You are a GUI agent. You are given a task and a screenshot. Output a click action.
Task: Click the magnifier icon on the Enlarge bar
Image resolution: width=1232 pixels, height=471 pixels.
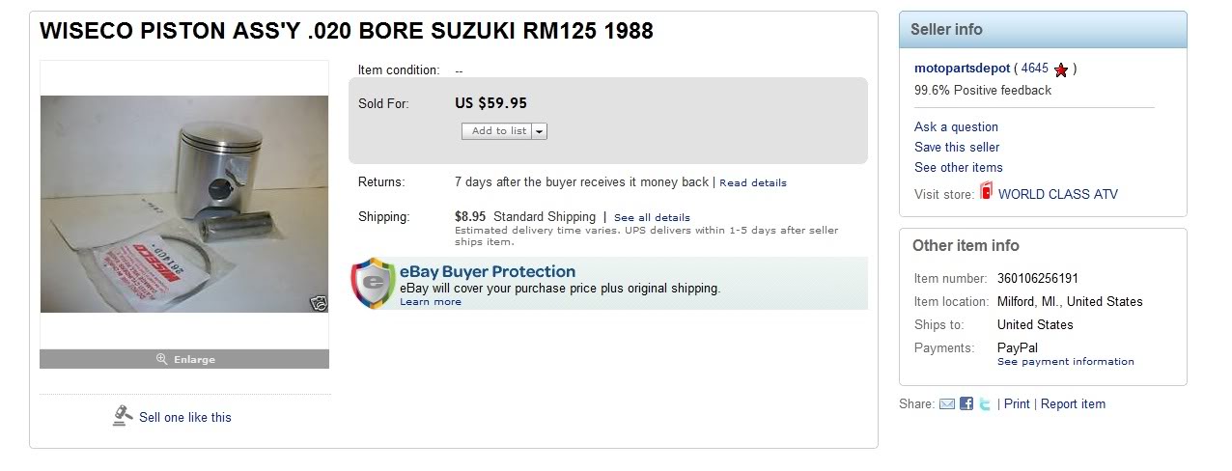(162, 359)
